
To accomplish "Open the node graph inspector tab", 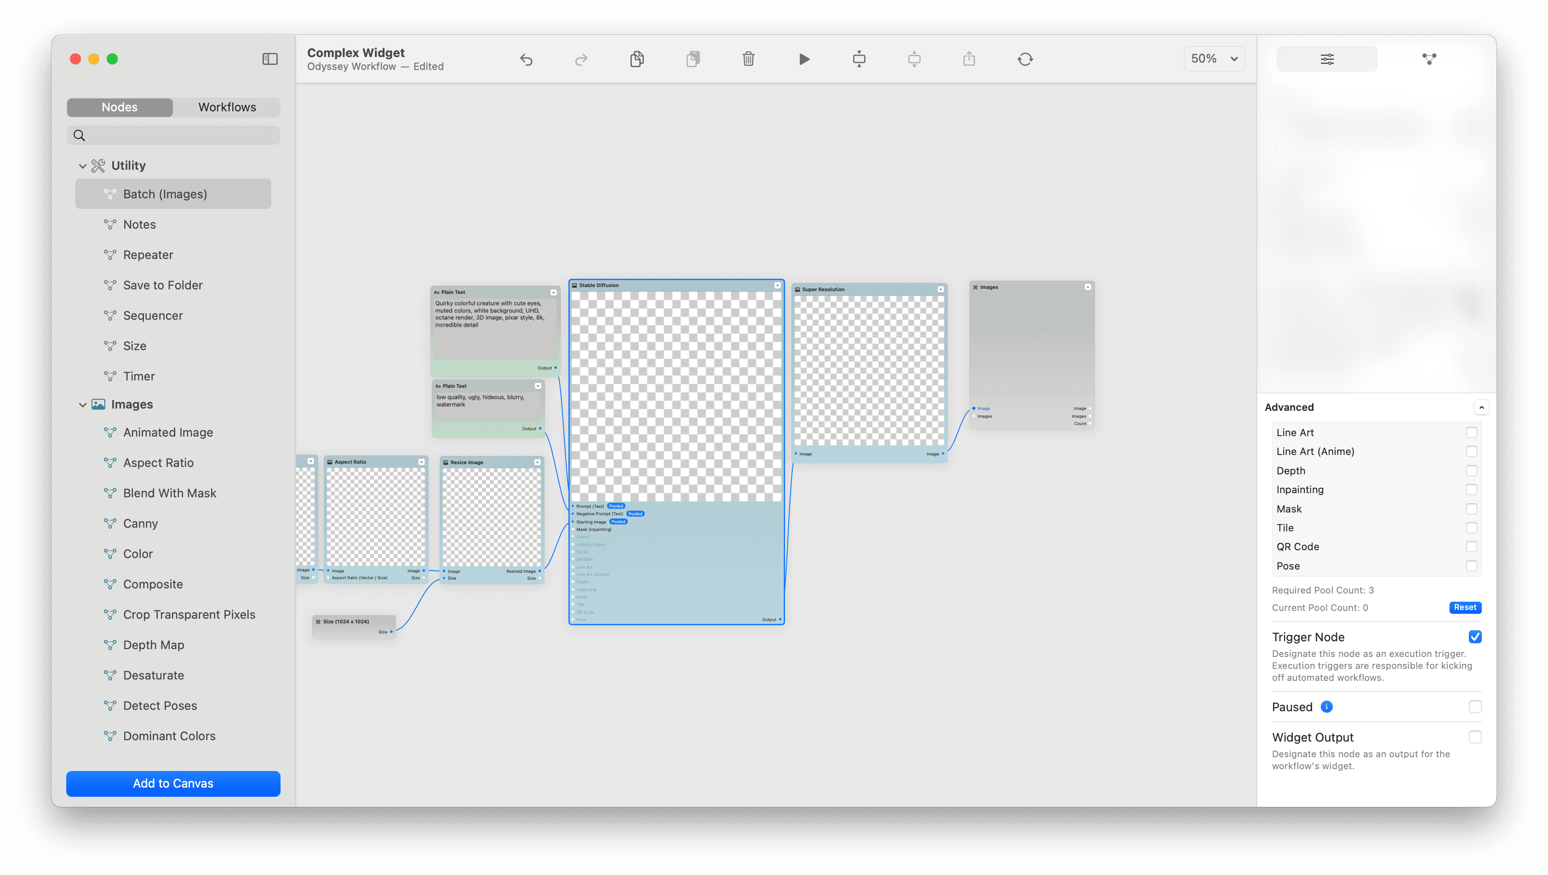I will [1429, 59].
